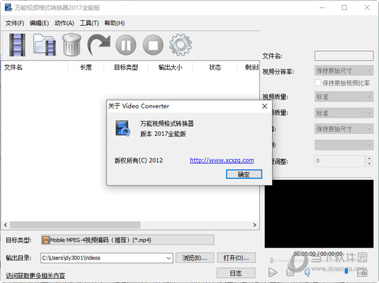Open the 动作(A) menu
Screen dimensions: 379x283
point(64,23)
